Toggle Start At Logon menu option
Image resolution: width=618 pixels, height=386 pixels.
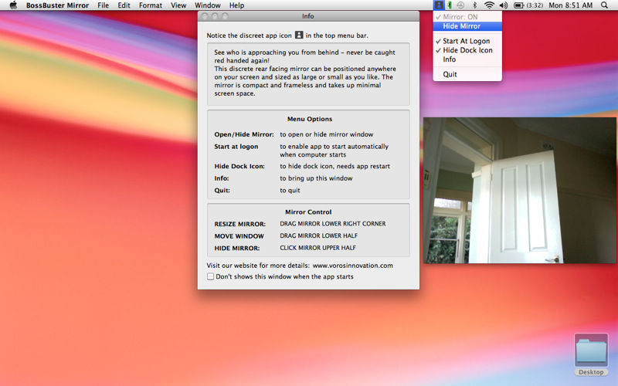click(x=467, y=41)
